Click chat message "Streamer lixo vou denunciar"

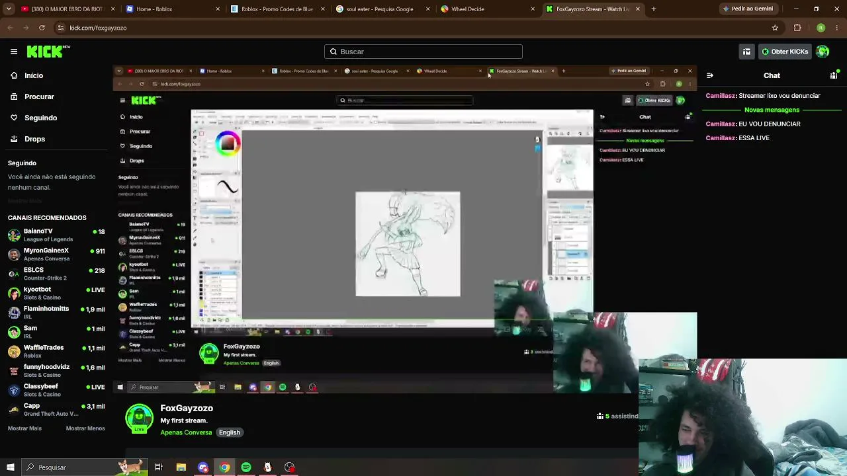[780, 95]
